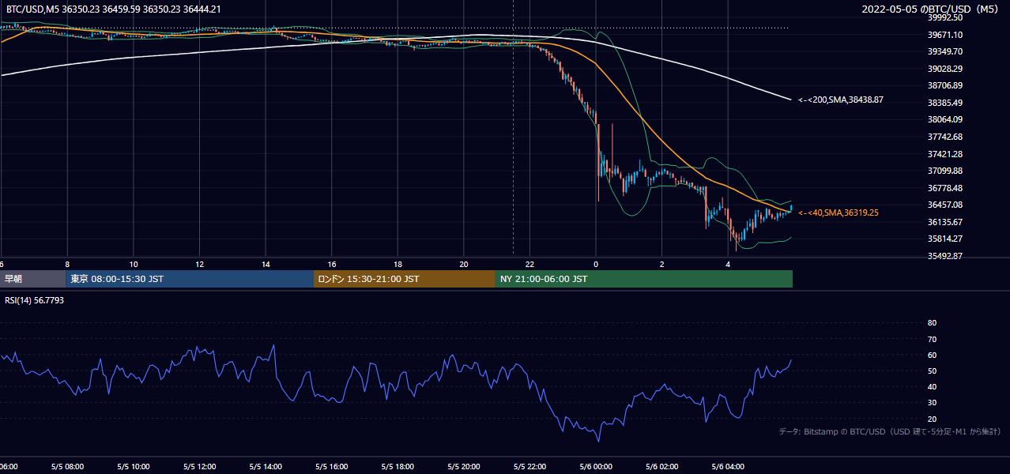Click the '5/5 22:00' time axis label
The image size is (1010, 474).
pyautogui.click(x=530, y=467)
